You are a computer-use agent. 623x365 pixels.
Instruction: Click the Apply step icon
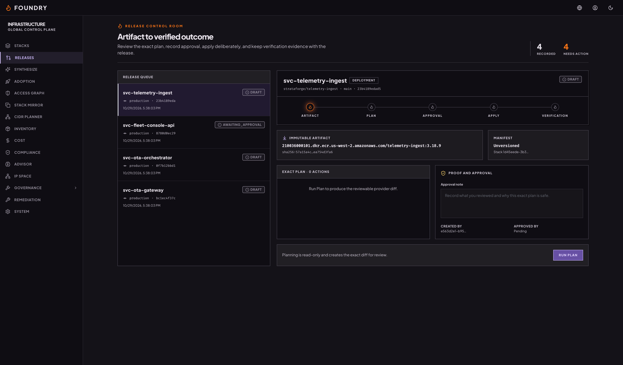(494, 107)
